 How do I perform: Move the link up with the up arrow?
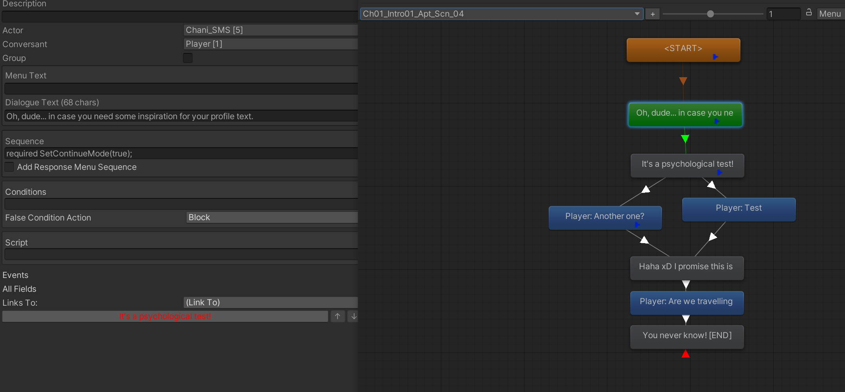pos(338,316)
